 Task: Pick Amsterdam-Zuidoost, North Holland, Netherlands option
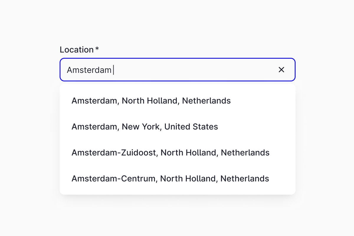[x=170, y=153]
